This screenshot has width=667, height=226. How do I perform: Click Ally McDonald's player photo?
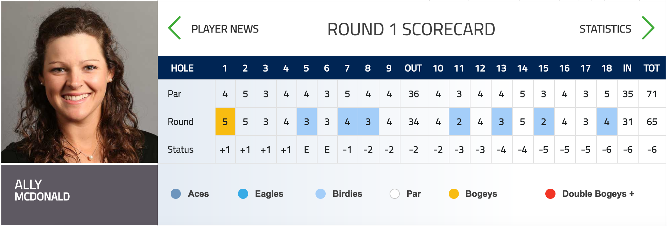coord(80,82)
